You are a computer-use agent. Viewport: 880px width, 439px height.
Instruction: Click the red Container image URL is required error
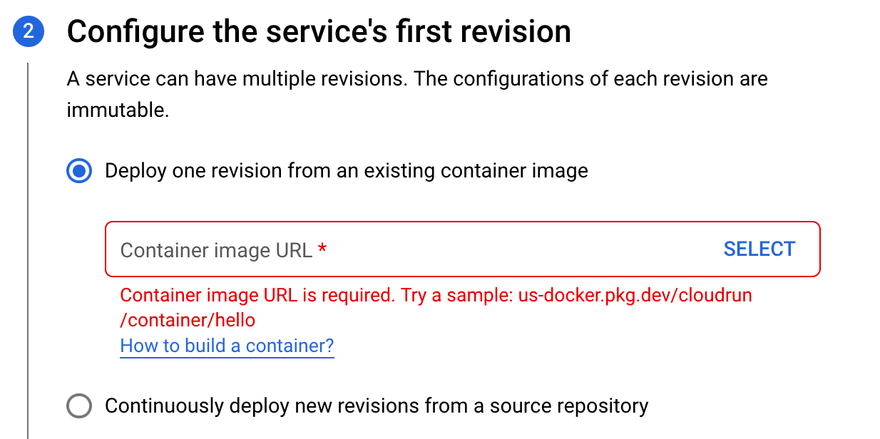point(257,295)
